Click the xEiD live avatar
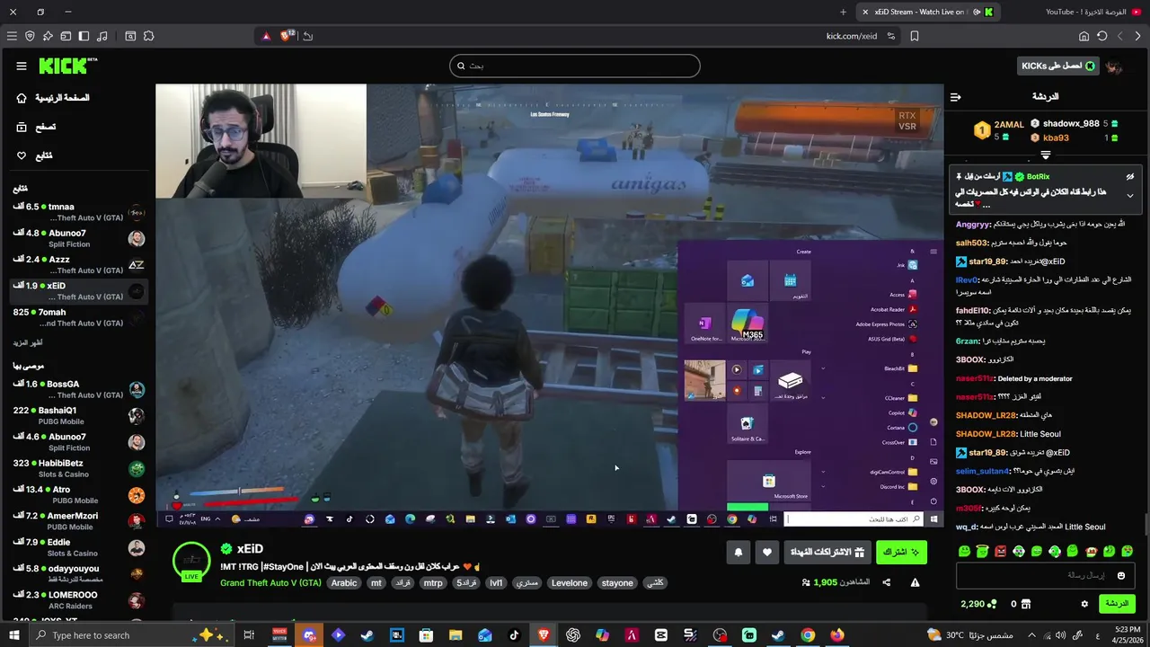The height and width of the screenshot is (647, 1150). pos(191,562)
